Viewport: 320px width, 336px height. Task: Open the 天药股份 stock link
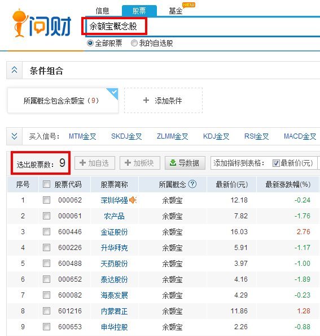coord(114,264)
